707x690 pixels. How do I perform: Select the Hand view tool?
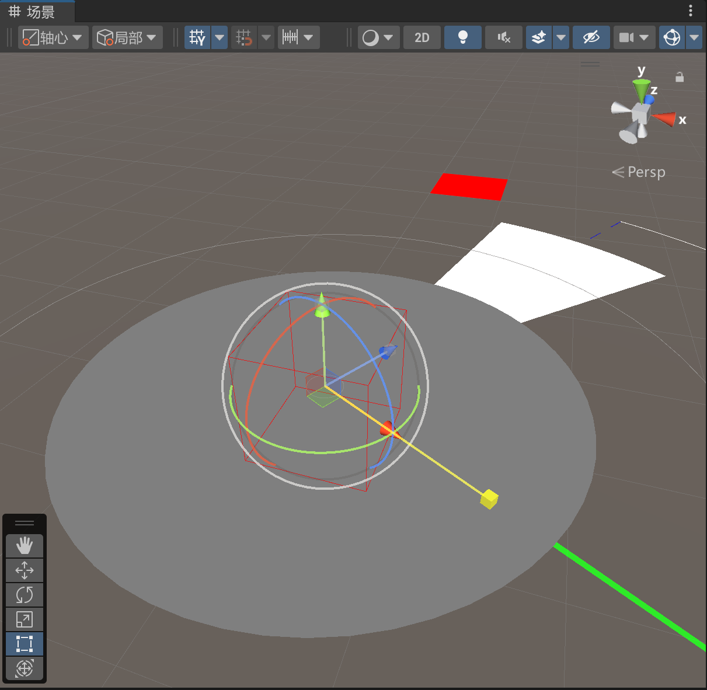click(x=24, y=546)
